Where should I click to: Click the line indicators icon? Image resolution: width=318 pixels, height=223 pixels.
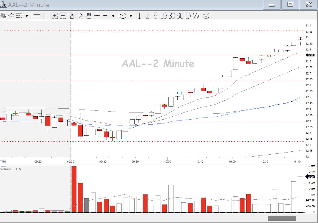[x=11, y=16]
